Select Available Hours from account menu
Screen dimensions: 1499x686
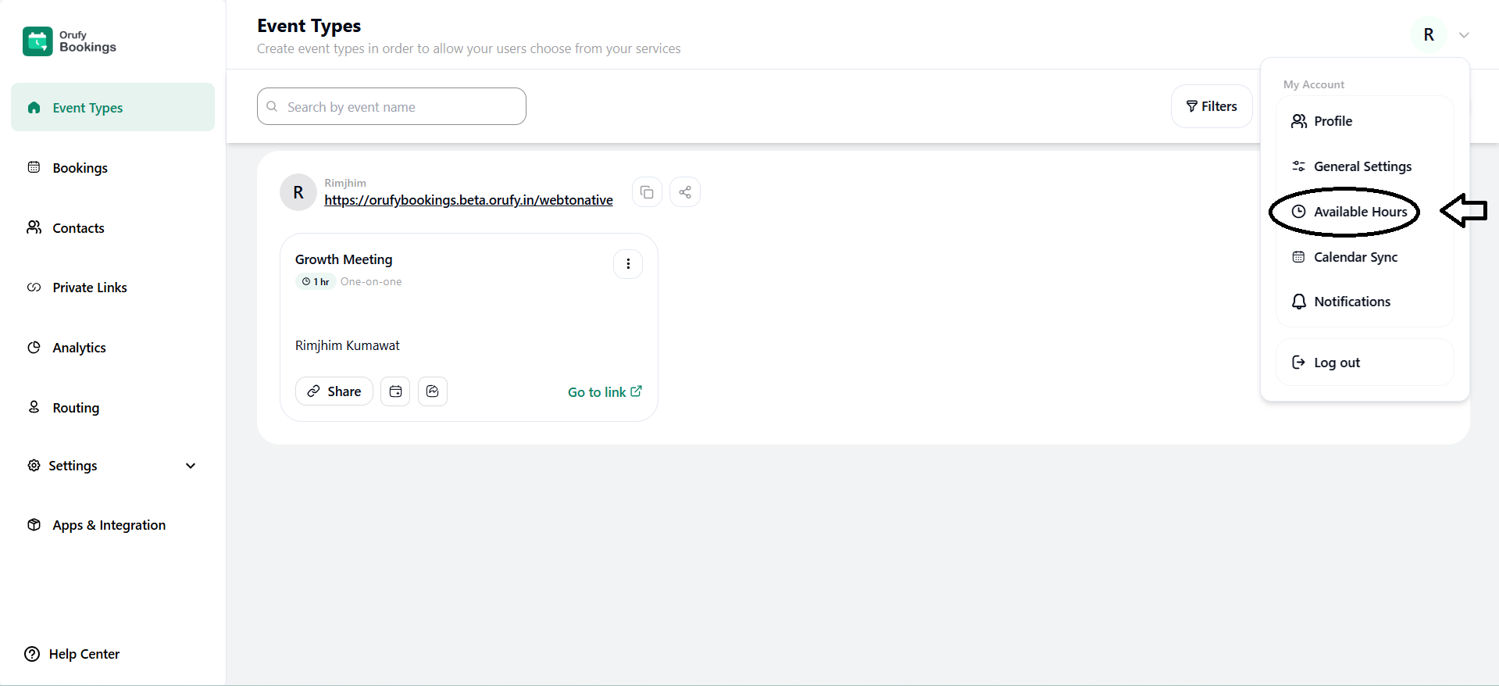pyautogui.click(x=1360, y=212)
